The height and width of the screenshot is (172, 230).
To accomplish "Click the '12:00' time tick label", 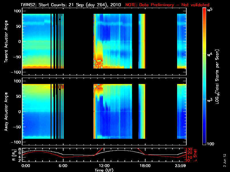I will pyautogui.click(x=104, y=166).
